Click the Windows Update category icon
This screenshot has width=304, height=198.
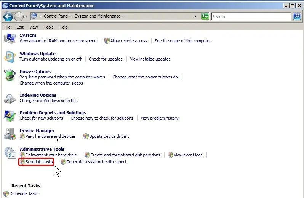[x=10, y=57]
